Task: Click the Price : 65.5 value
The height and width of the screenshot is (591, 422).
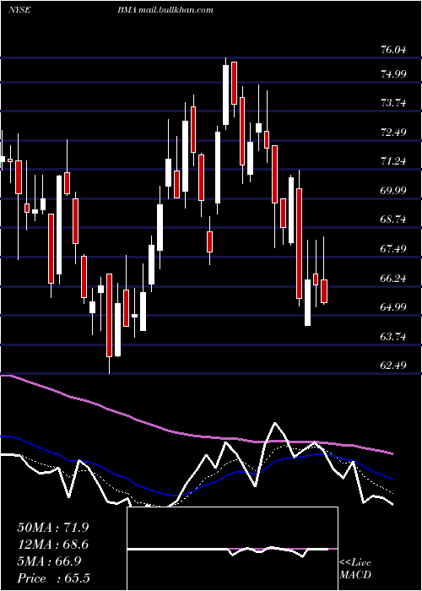Action: tap(53, 578)
